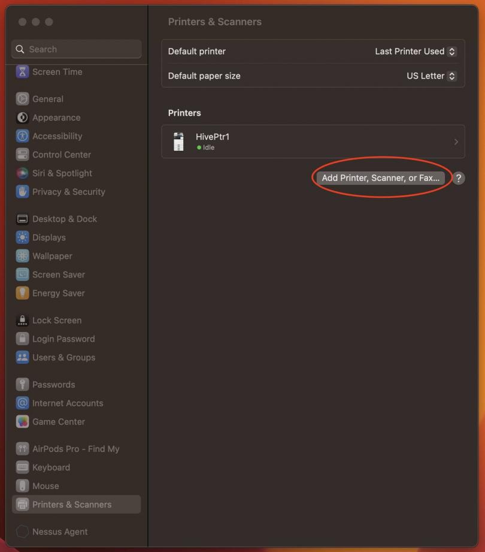The width and height of the screenshot is (485, 552).
Task: Select Game Center label
Action: (59, 422)
